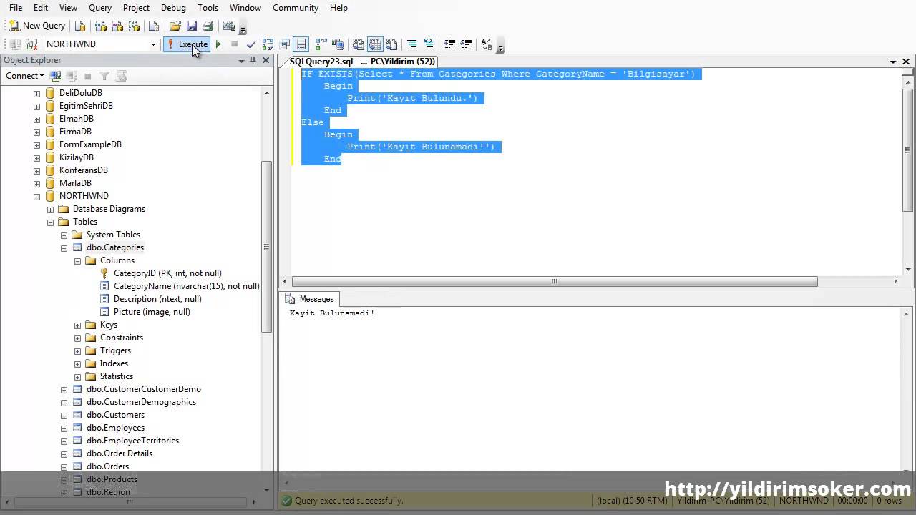The width and height of the screenshot is (916, 515).
Task: Open the Connect dropdown in Object Explorer
Action: coord(24,76)
